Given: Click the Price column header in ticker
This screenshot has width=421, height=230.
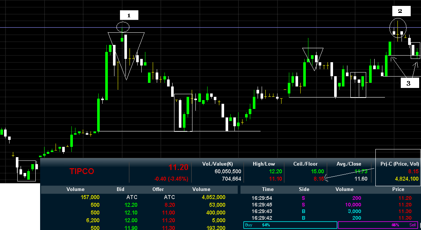Looking at the screenshot, I should [398, 190].
